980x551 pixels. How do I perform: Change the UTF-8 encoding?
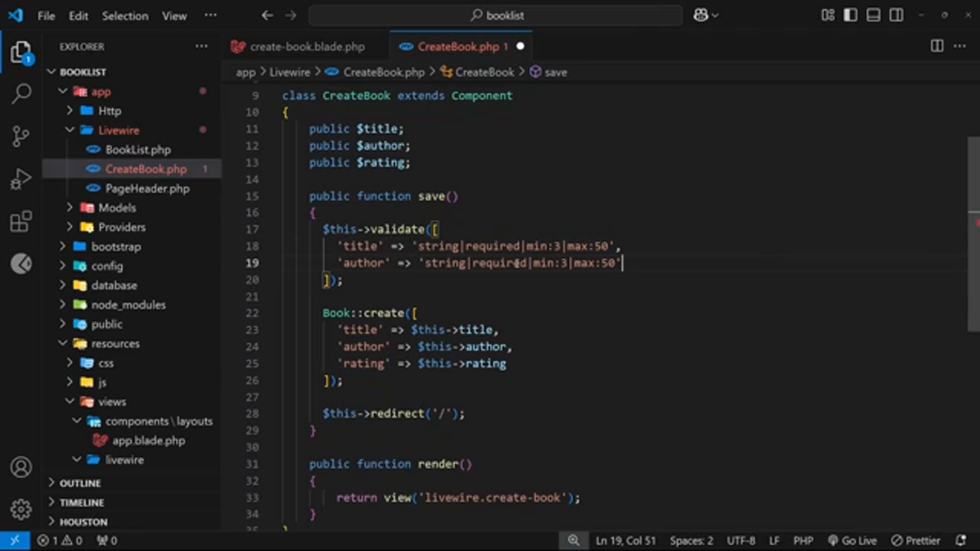click(740, 540)
